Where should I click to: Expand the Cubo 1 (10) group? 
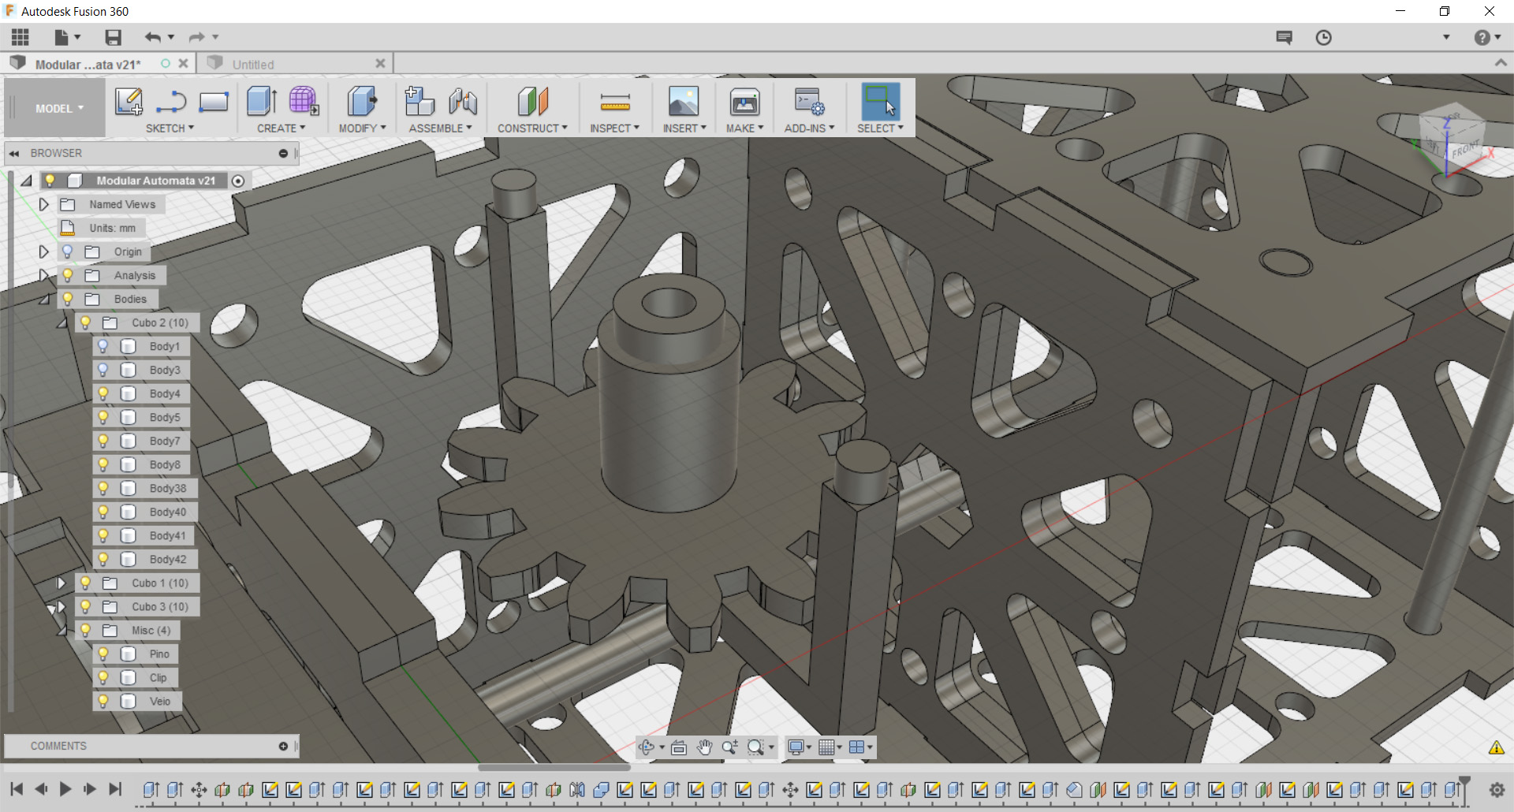coord(61,583)
